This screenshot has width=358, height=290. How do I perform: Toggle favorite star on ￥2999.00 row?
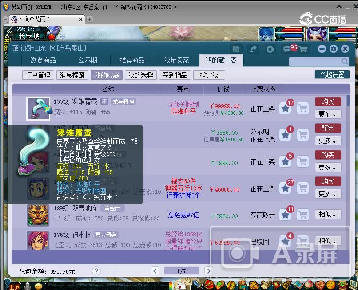tap(285, 162)
